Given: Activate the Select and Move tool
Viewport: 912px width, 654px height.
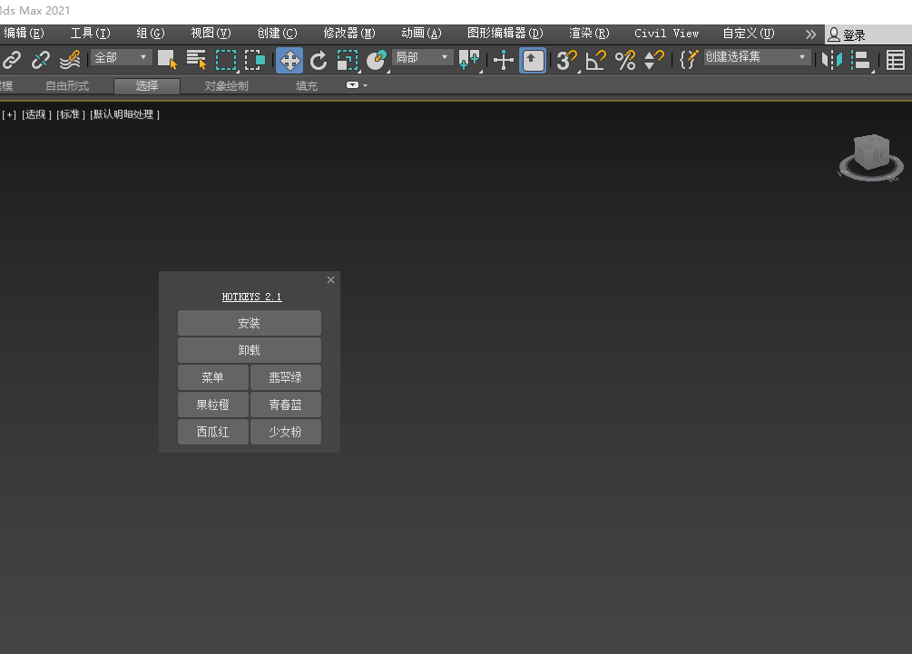Looking at the screenshot, I should coord(289,60).
